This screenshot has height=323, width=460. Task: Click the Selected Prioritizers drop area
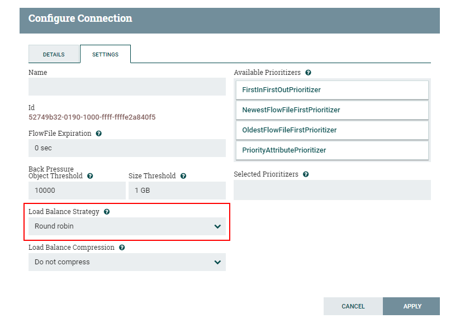[332, 190]
